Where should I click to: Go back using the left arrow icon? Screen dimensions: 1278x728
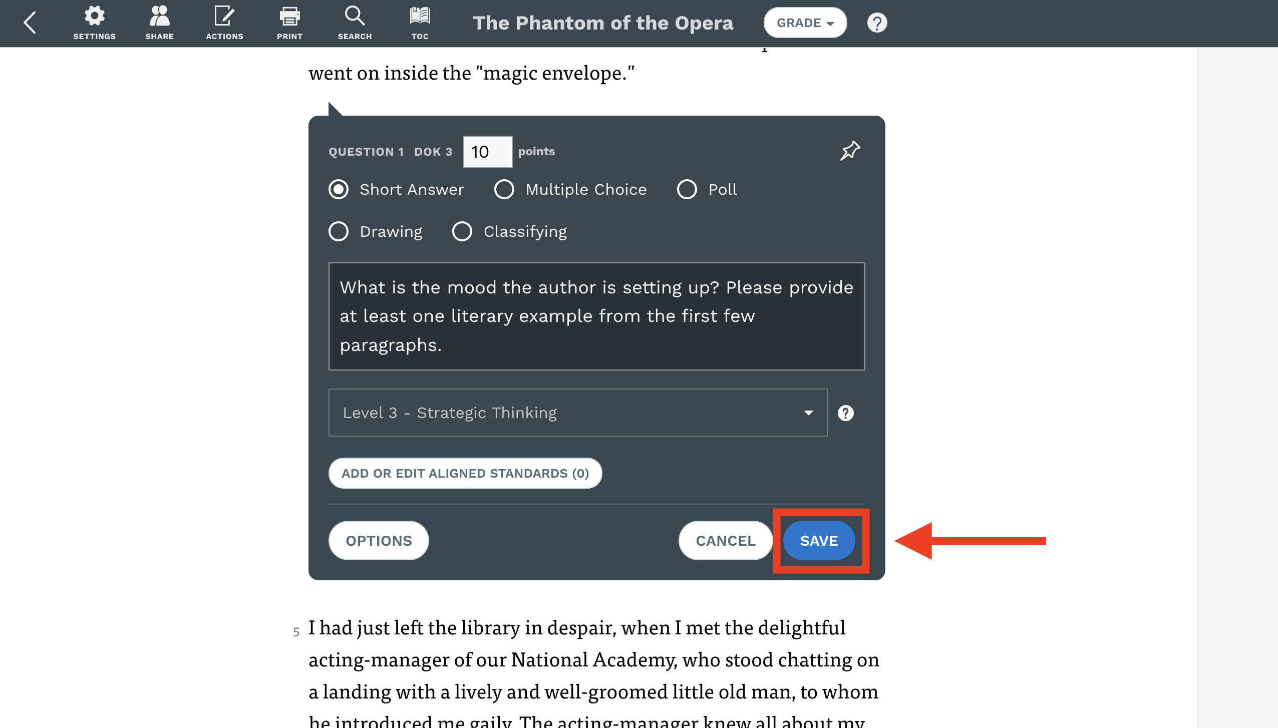click(30, 23)
